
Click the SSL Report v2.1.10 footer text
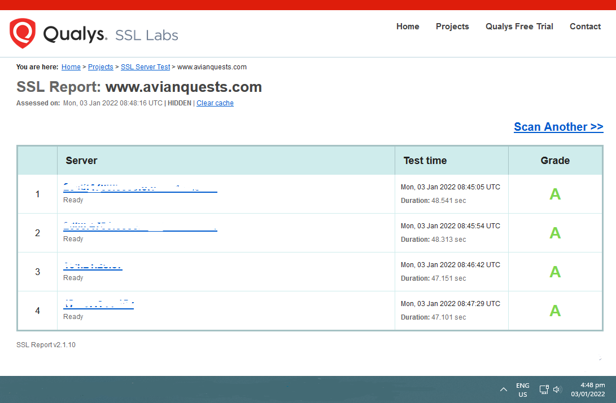pos(46,344)
